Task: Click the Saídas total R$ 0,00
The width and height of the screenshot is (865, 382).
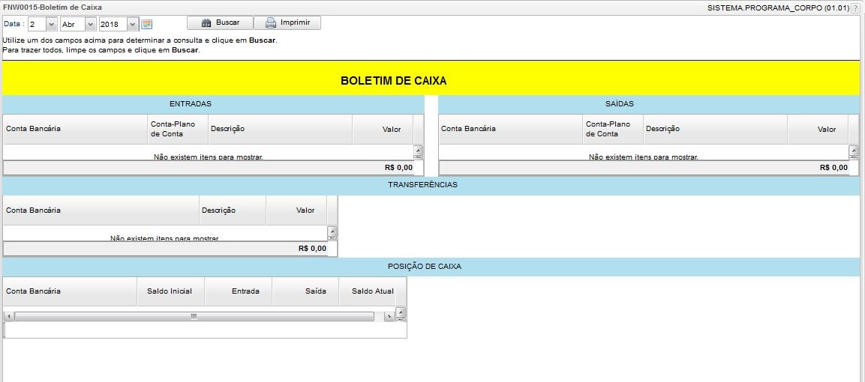Action: pyautogui.click(x=833, y=168)
